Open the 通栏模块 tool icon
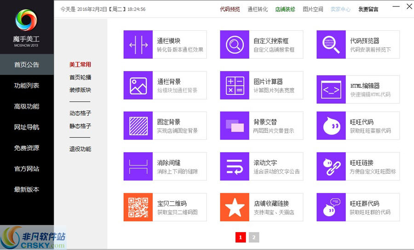 [x=138, y=45]
